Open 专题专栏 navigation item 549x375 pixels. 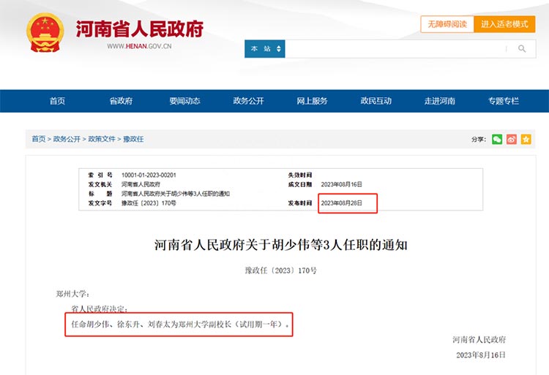(503, 101)
